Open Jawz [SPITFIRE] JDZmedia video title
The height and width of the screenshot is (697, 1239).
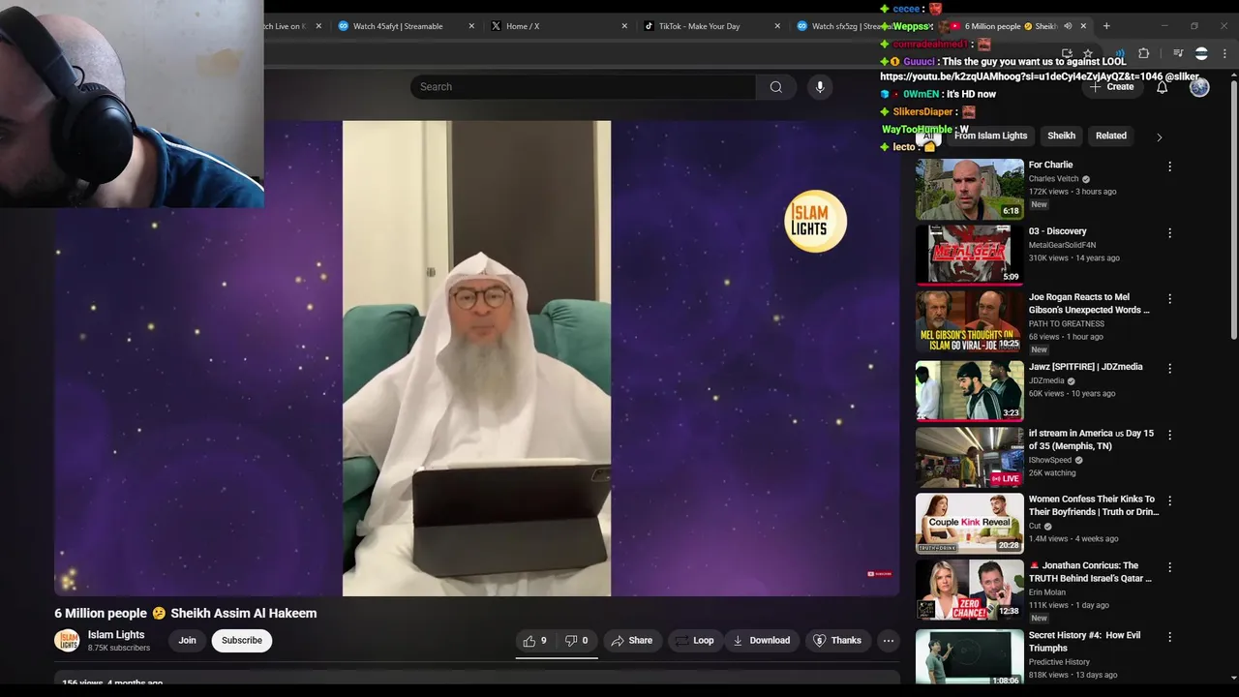(x=1085, y=367)
